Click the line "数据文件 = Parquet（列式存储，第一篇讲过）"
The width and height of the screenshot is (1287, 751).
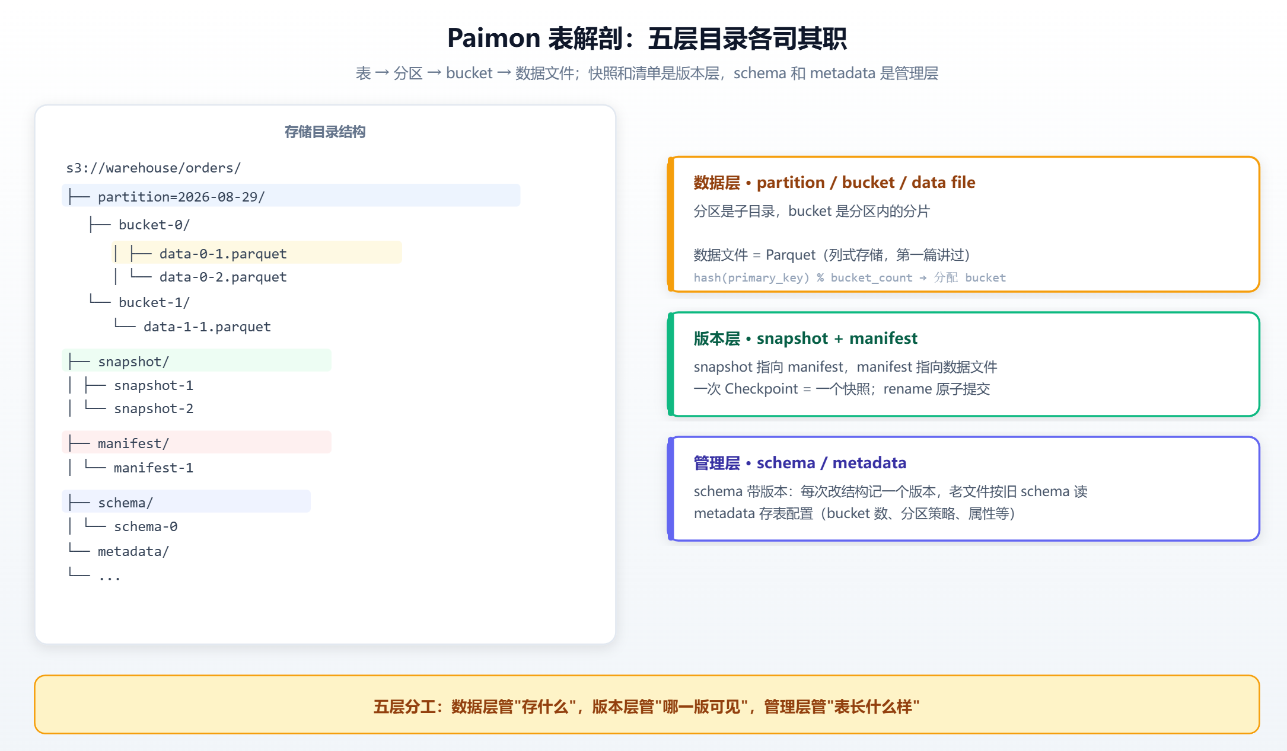coord(832,255)
